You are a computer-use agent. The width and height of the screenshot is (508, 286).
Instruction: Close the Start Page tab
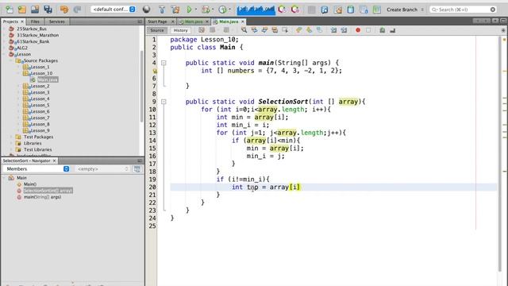coord(173,21)
